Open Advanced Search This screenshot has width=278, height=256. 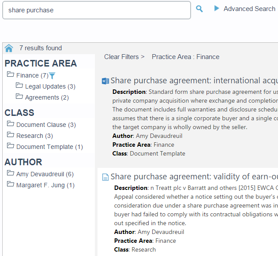coord(249,9)
